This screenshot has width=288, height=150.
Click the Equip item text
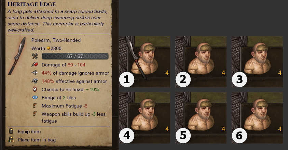coord(29,132)
